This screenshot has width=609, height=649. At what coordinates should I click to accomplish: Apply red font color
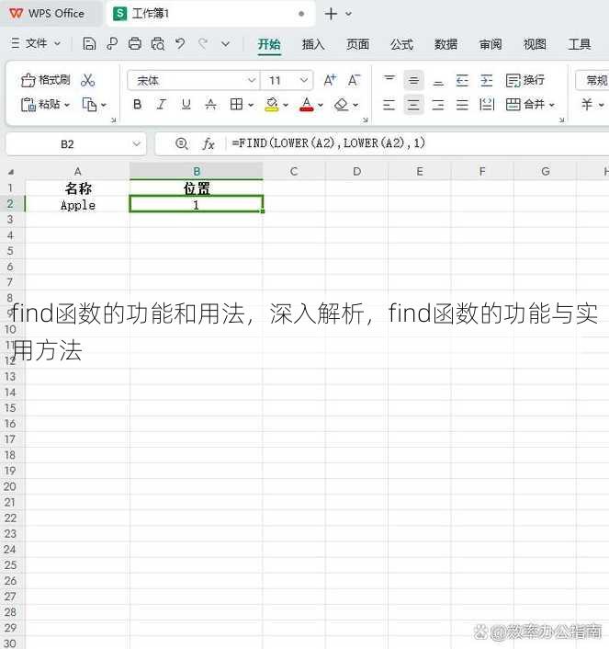306,104
